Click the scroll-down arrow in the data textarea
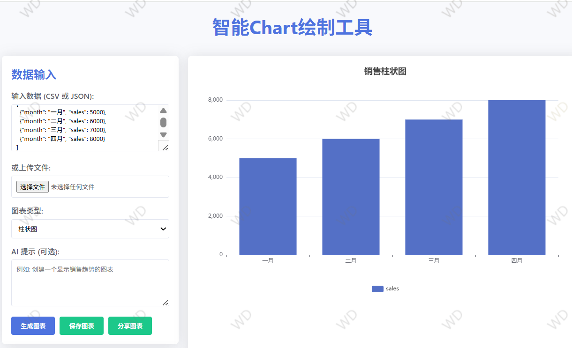This screenshot has height=348, width=572. tap(163, 134)
